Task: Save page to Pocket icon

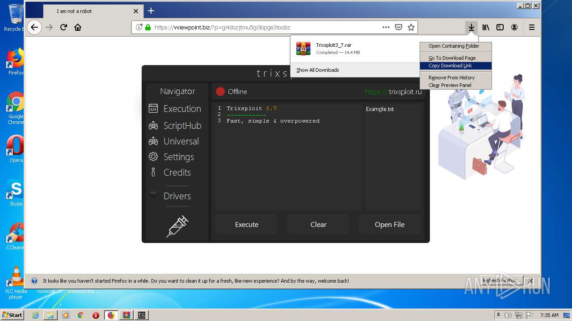Action: pos(399,27)
